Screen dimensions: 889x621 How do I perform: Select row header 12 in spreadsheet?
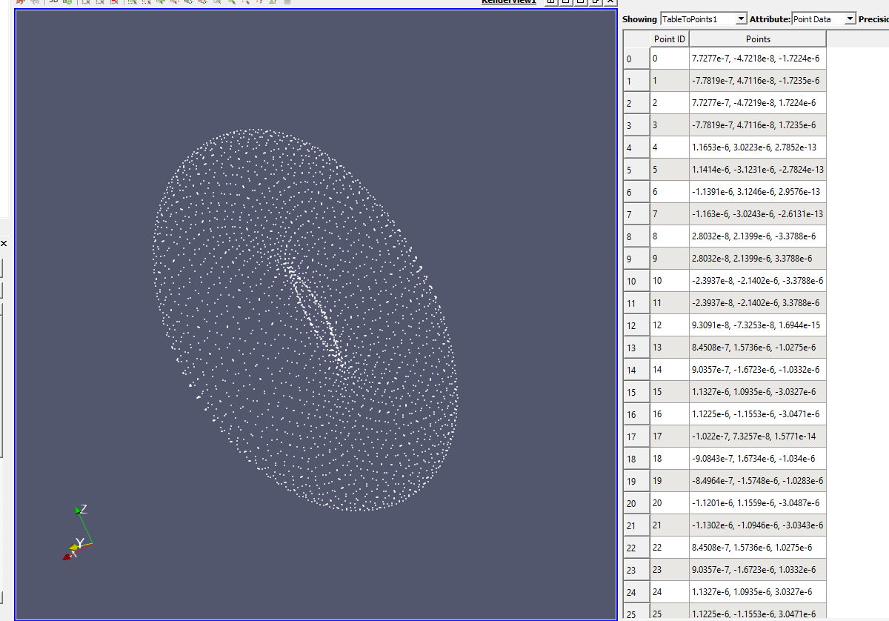[636, 325]
